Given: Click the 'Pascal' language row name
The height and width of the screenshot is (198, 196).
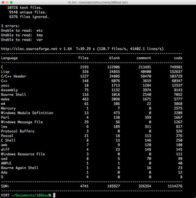Looking at the screenshot, I should tap(7, 135).
